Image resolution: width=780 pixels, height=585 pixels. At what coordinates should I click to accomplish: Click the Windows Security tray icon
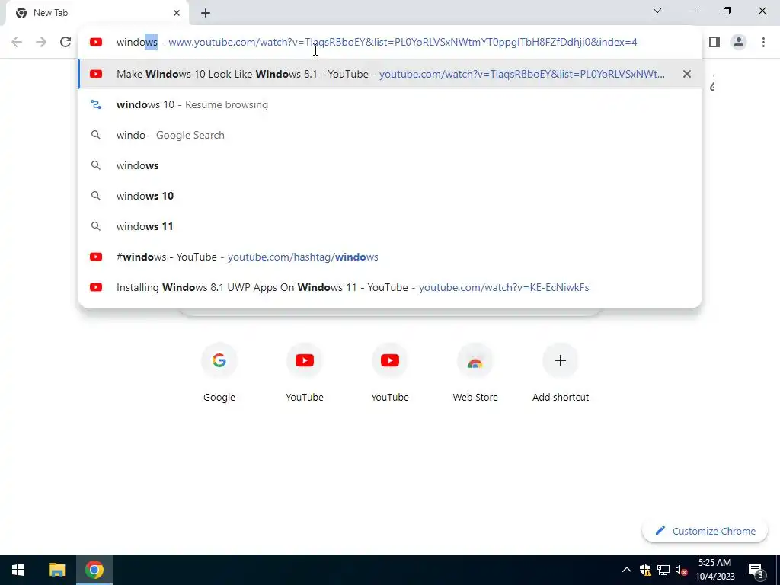(645, 570)
